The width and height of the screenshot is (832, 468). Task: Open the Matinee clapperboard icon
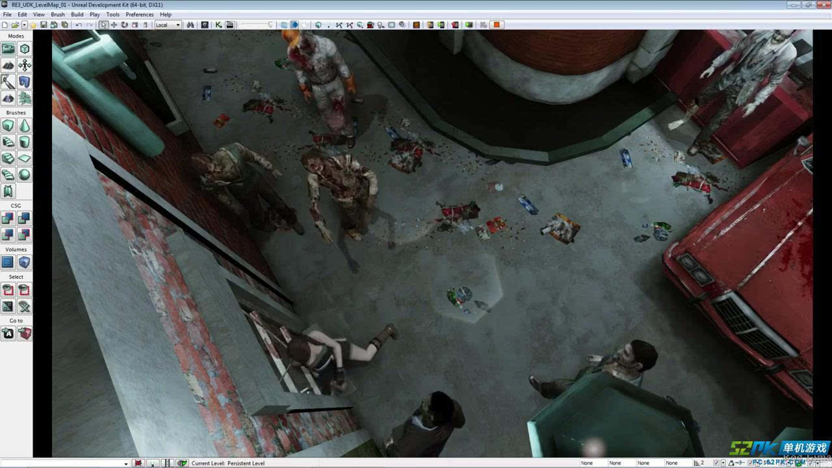(x=229, y=25)
